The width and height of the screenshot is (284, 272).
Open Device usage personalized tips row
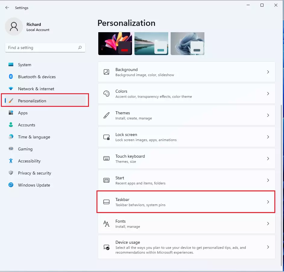[x=187, y=247]
